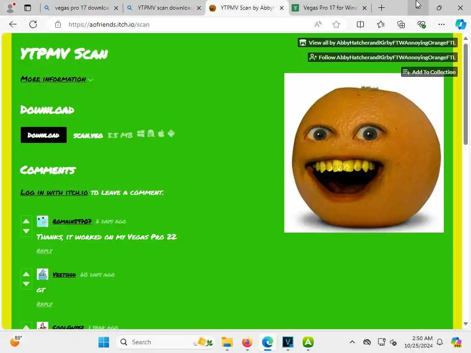The height and width of the screenshot is (353, 471).
Task: Add this page to favorites star
Action: [x=336, y=24]
